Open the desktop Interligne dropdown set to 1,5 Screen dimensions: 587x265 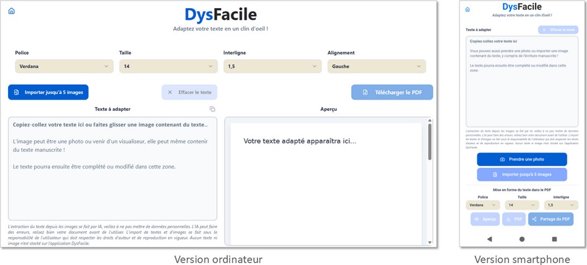coord(272,66)
